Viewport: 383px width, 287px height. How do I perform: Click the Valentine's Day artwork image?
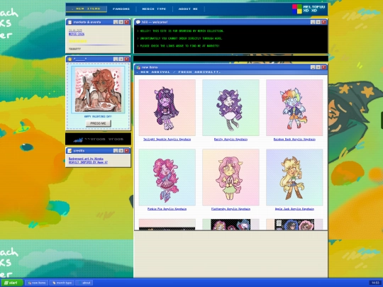(x=98, y=90)
